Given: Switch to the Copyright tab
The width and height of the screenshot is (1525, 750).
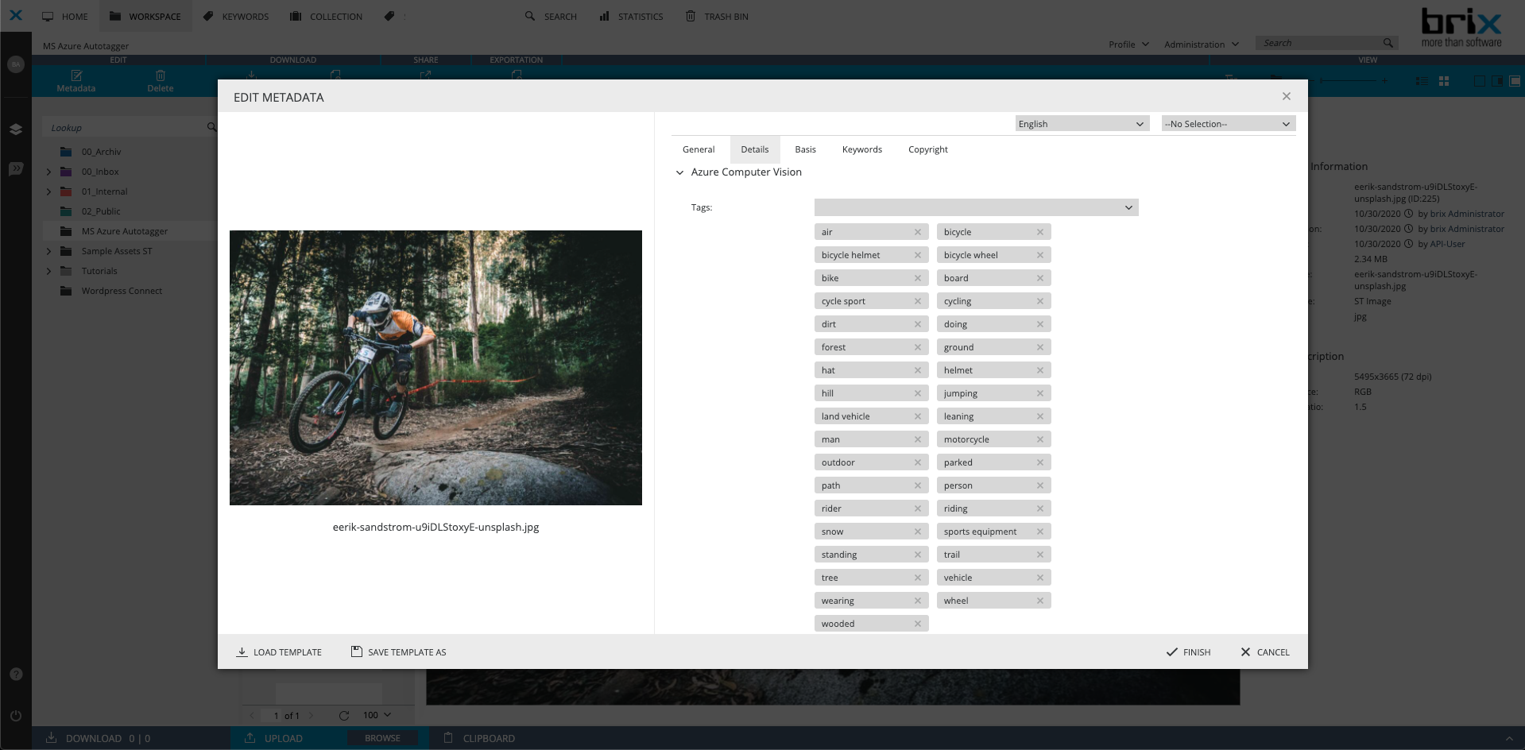Looking at the screenshot, I should point(927,149).
